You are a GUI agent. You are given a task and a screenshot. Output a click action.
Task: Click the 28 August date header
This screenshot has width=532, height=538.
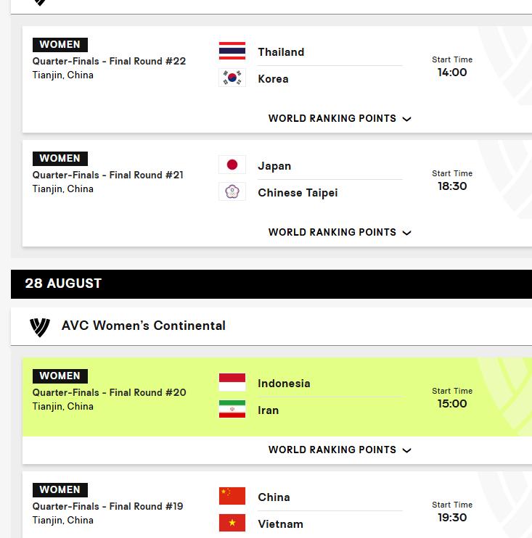(63, 284)
